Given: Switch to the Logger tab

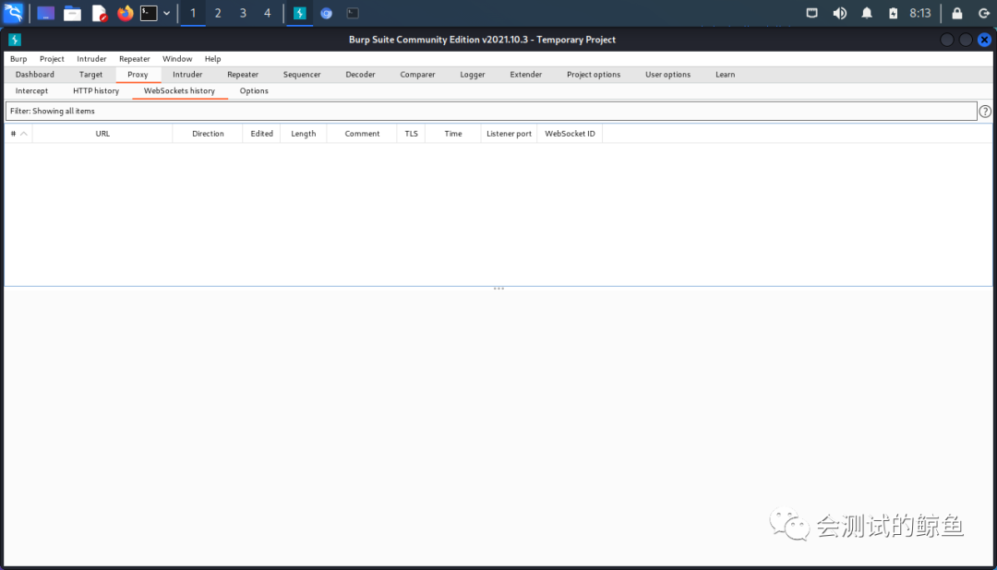Looking at the screenshot, I should coord(473,75).
